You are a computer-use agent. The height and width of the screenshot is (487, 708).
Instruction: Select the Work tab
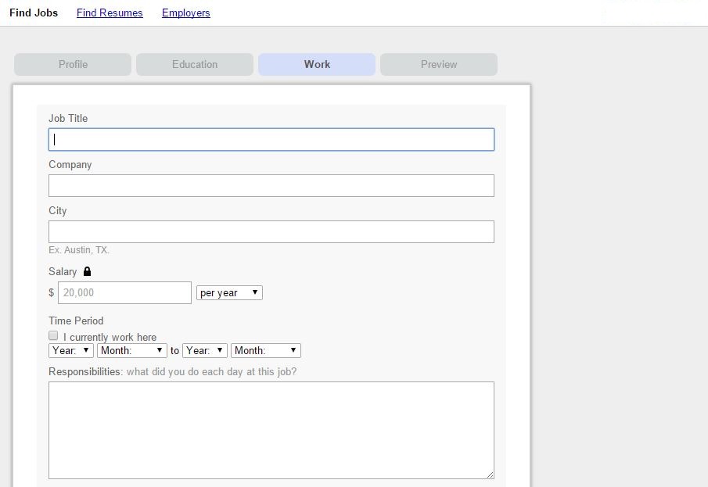pos(317,64)
